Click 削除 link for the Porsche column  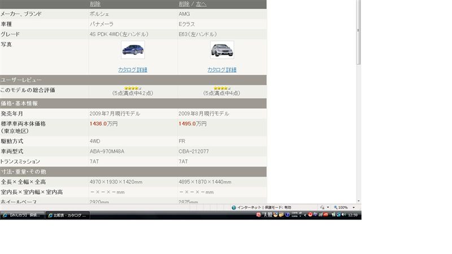(95, 4)
